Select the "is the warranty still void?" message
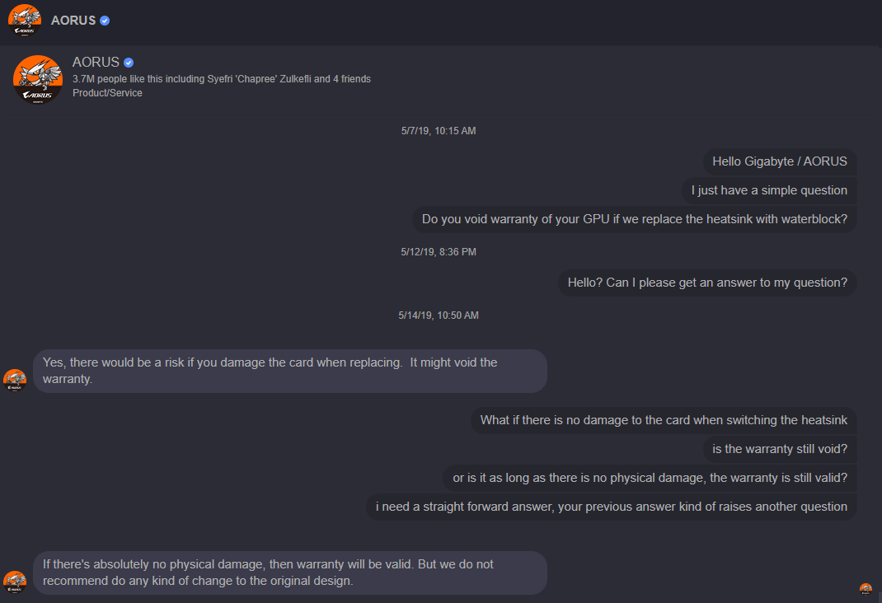The height and width of the screenshot is (603, 882). coord(780,449)
